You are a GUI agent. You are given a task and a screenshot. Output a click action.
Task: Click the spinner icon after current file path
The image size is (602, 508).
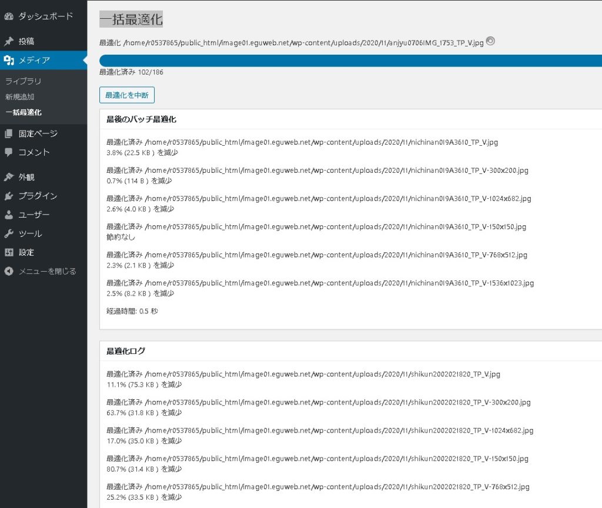coord(490,41)
